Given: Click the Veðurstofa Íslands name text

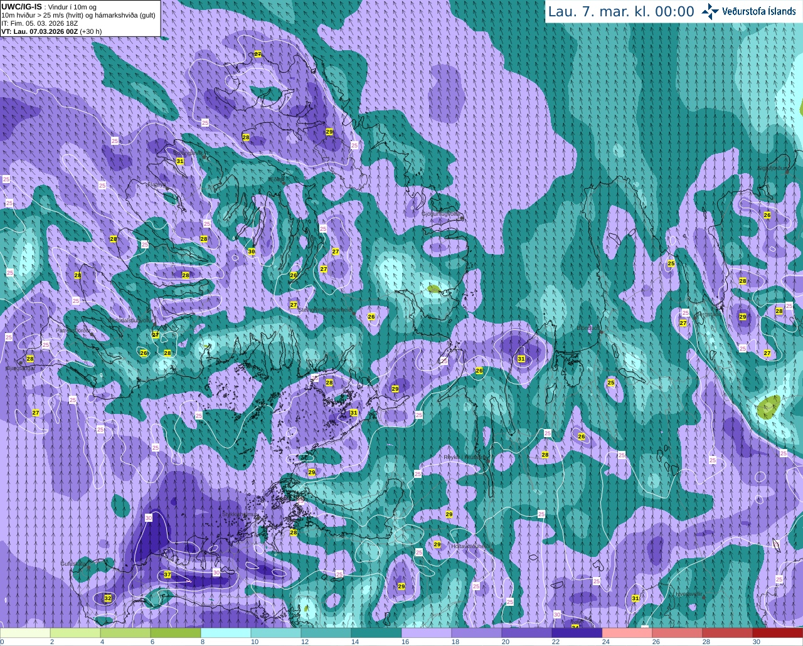Looking at the screenshot, I should [x=759, y=11].
